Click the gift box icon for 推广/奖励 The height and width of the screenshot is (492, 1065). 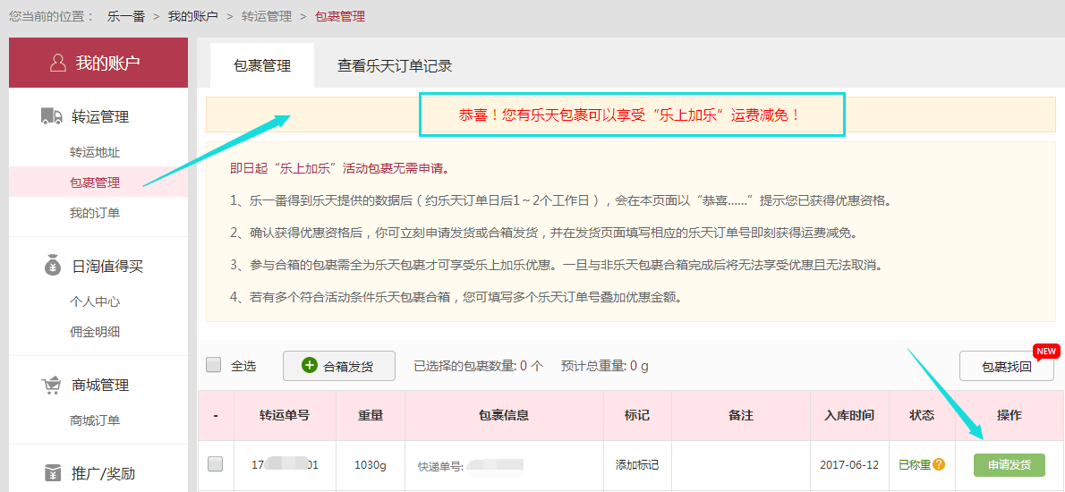(x=52, y=473)
